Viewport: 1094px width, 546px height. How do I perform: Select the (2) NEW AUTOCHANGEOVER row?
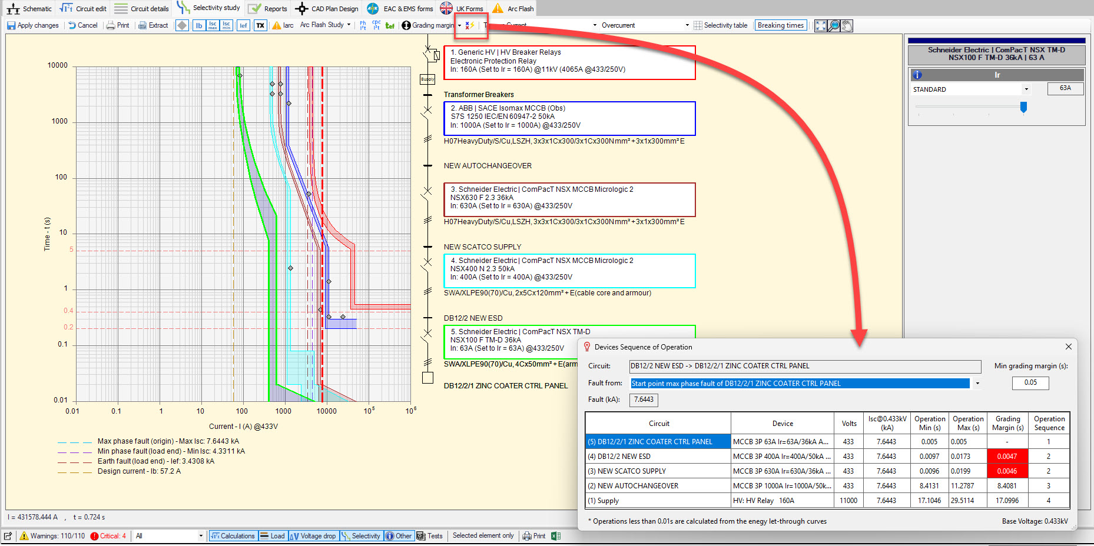(827, 486)
